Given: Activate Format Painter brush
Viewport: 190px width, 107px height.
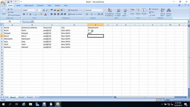Looking at the screenshot, I should point(14,15).
